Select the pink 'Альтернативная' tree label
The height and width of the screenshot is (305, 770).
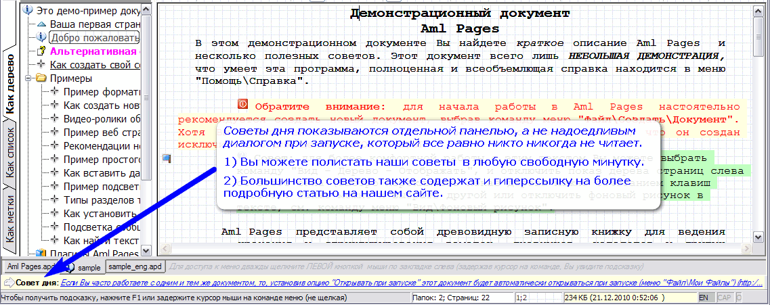(x=95, y=51)
